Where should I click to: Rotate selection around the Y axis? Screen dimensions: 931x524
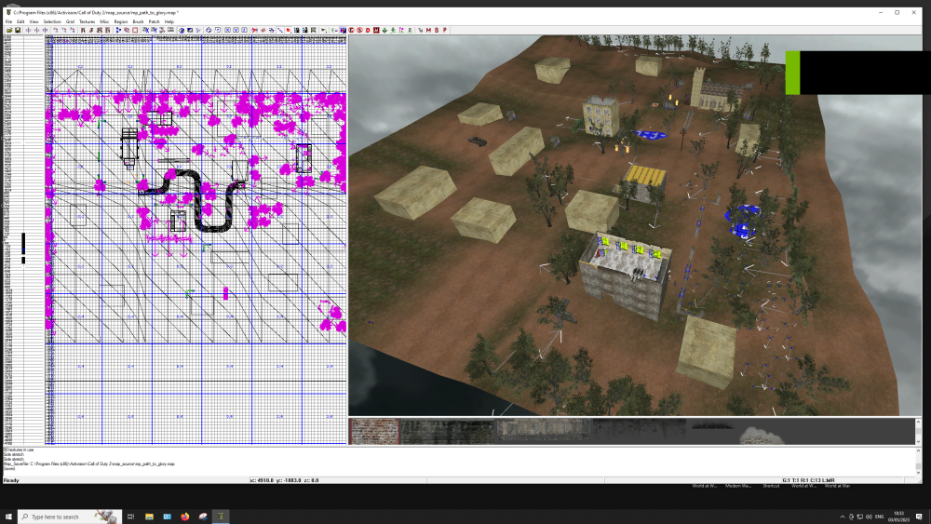click(x=64, y=30)
